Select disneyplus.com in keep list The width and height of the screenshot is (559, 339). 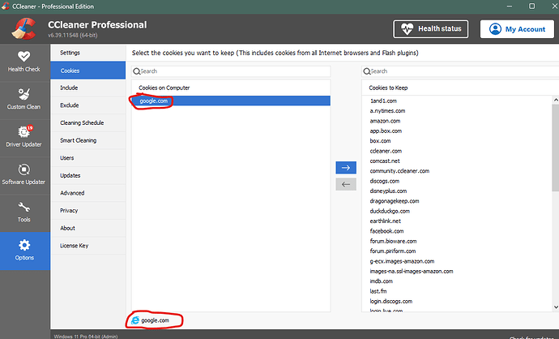tap(388, 191)
